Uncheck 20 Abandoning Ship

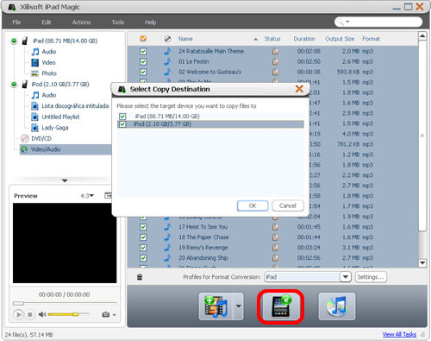pos(143,258)
